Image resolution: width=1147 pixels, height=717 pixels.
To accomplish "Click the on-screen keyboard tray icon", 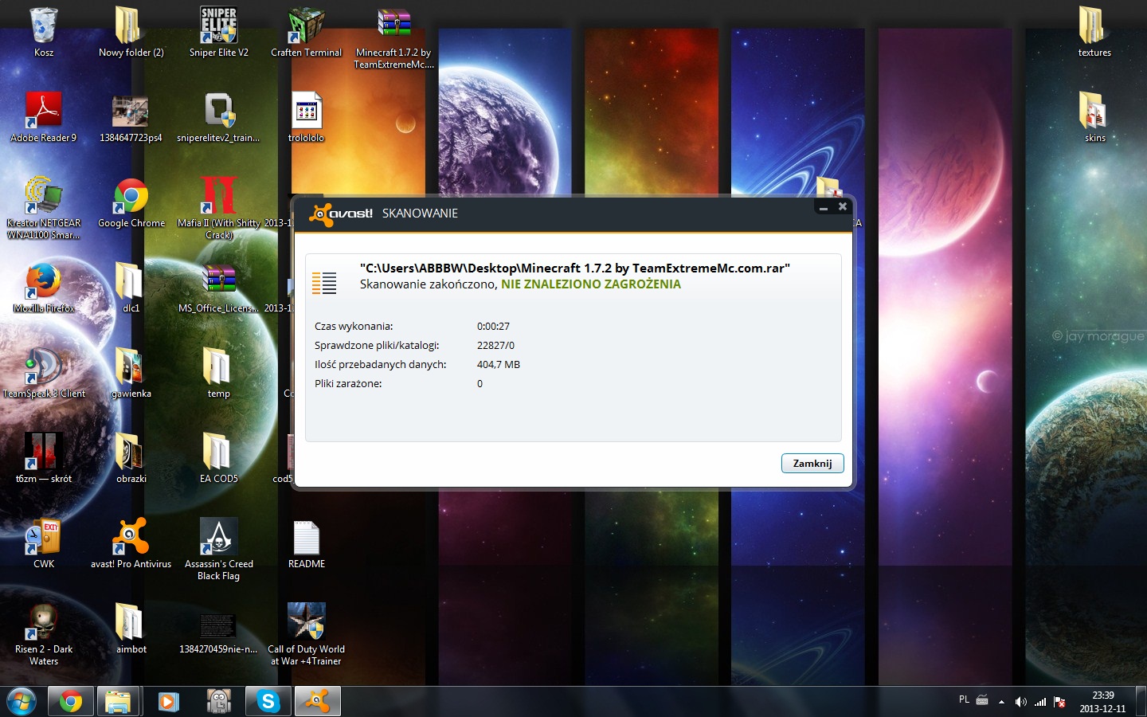I will 982,701.
